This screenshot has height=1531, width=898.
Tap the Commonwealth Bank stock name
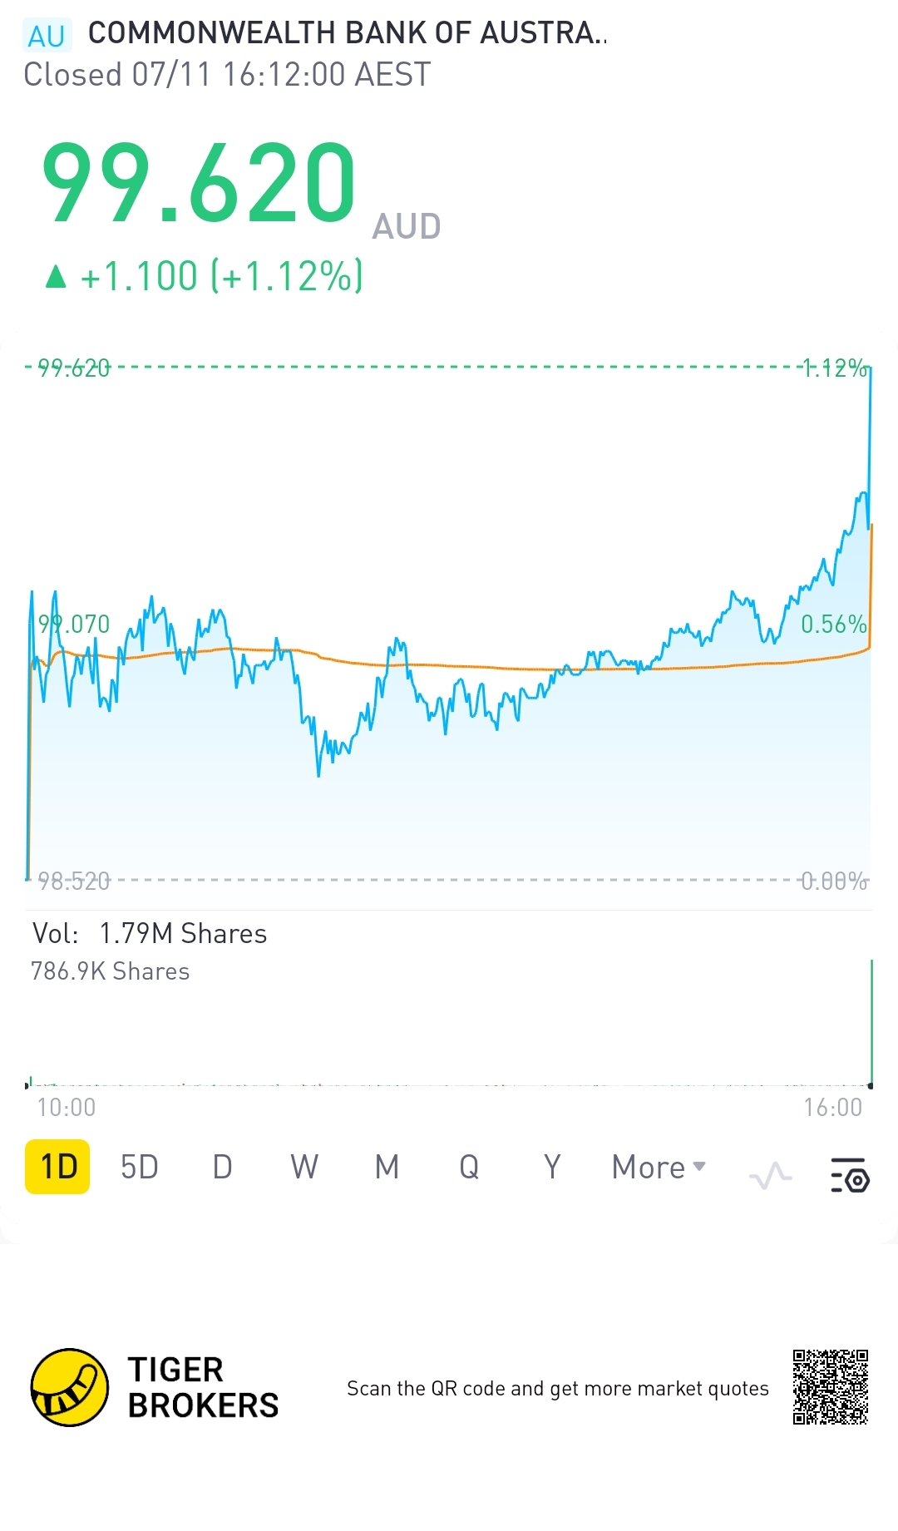[x=348, y=33]
